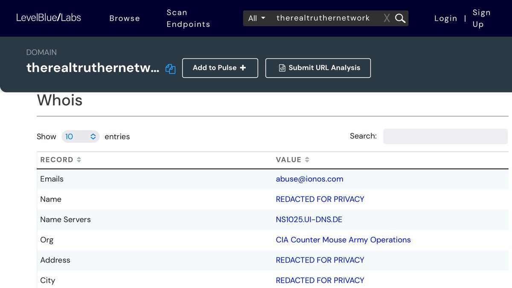Open the NS1025.UI-DNS.DE name server link
Image resolution: width=512 pixels, height=288 pixels.
coord(309,219)
